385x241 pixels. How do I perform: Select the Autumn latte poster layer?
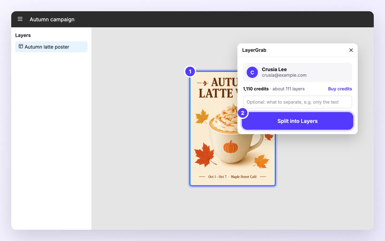point(51,47)
